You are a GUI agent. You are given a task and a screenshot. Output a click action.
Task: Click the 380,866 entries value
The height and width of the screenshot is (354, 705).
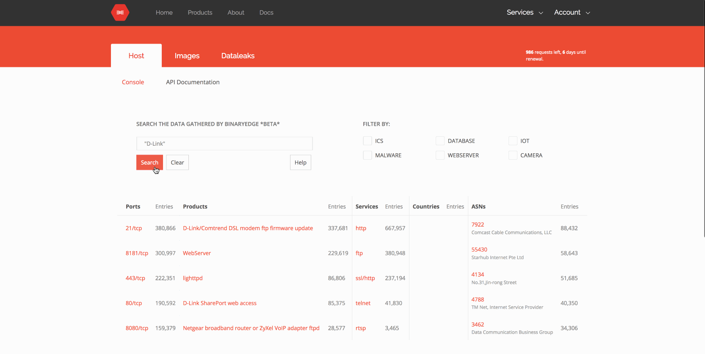[x=165, y=228]
